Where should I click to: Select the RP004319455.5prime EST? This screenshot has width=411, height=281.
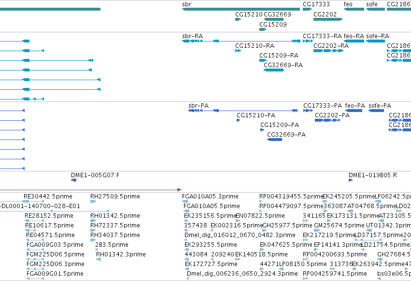260,201
